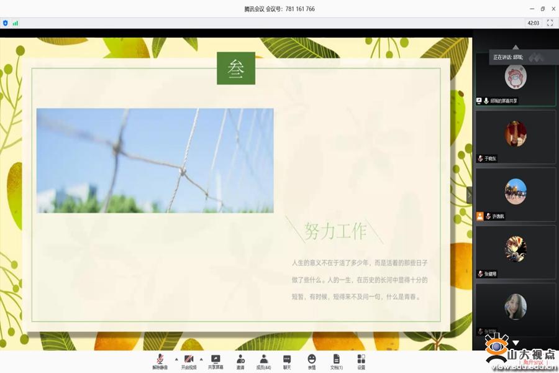Open the 表情 emoji reactions

[311, 361]
